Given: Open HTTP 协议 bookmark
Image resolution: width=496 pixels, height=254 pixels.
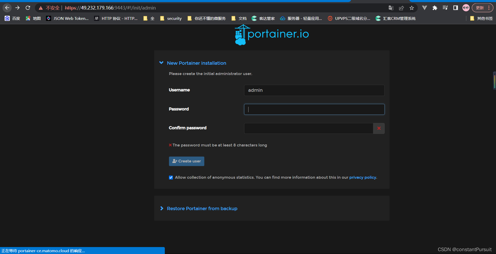Looking at the screenshot, I should point(116,18).
